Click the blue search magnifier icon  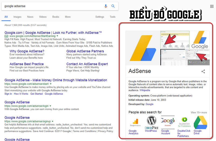pyautogui.click(x=113, y=6)
